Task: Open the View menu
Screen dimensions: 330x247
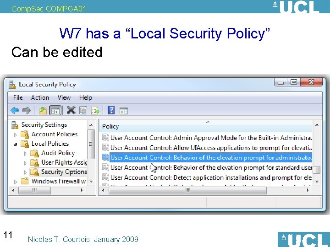Action: [64, 98]
